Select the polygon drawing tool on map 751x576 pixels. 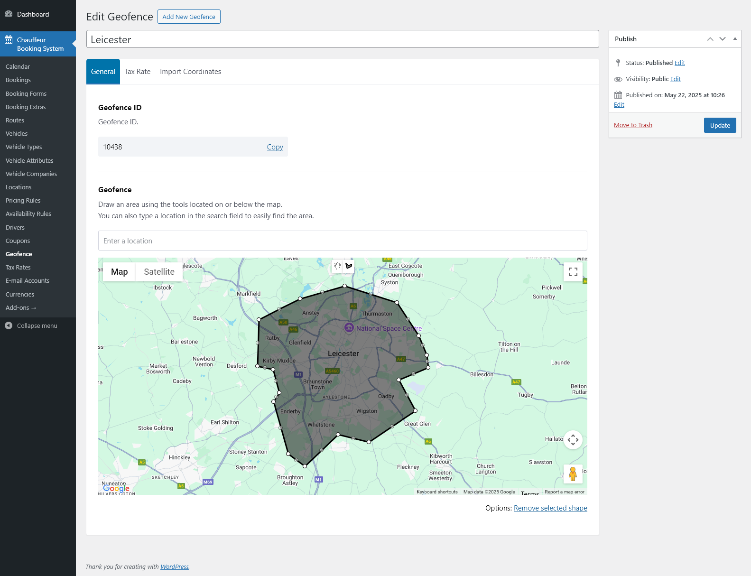349,266
